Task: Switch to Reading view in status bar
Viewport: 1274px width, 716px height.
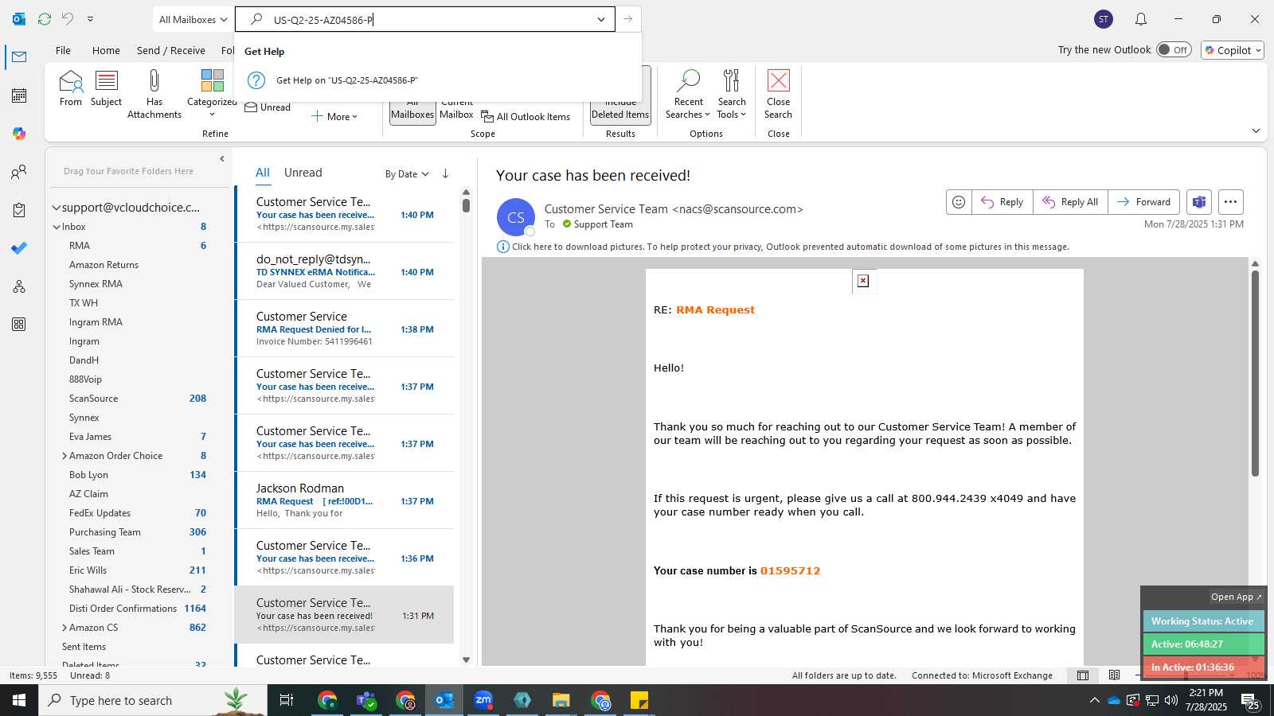Action: point(1115,675)
